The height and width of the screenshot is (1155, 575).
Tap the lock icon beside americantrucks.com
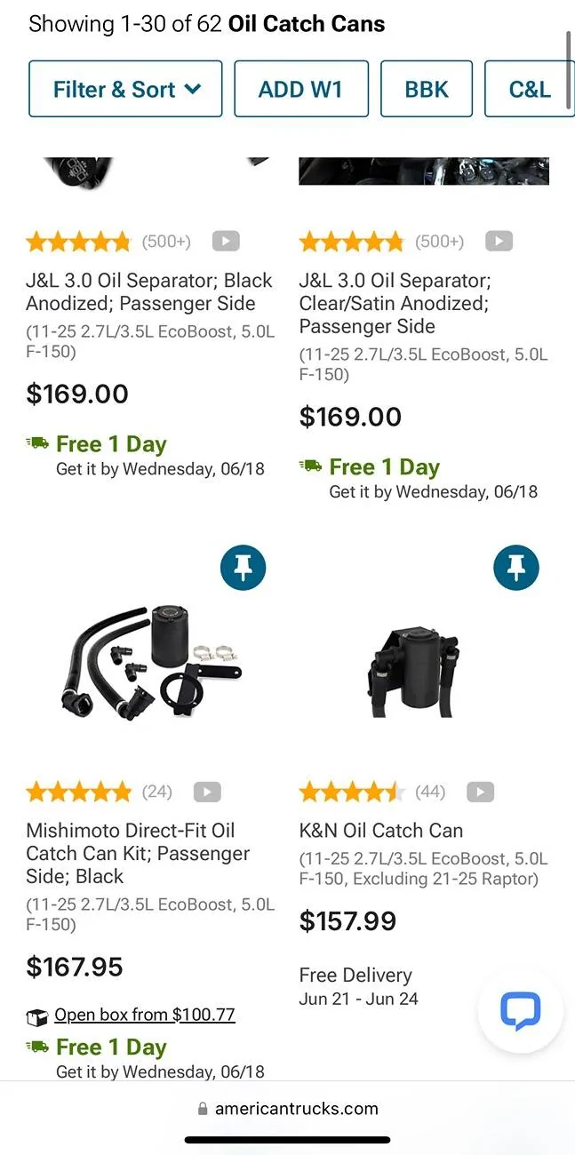(203, 1109)
